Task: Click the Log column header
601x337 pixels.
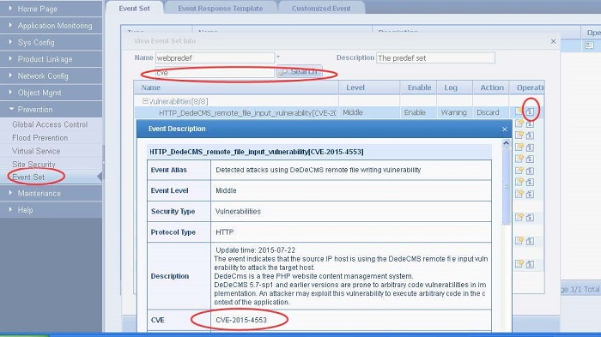Action: tap(454, 87)
